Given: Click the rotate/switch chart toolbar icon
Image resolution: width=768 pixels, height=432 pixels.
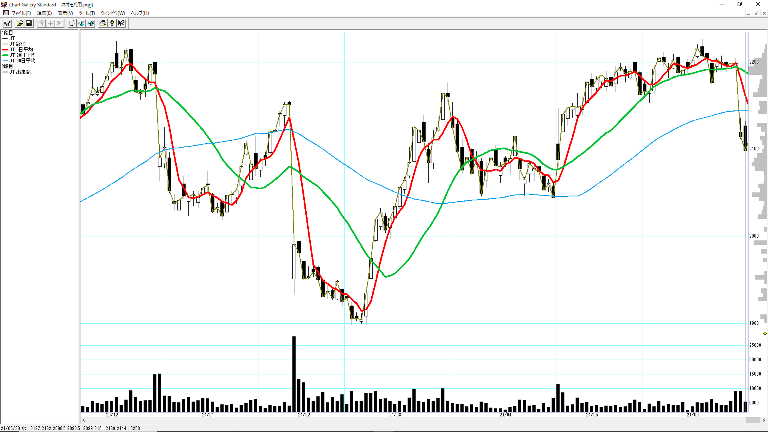Looking at the screenshot, I should [x=72, y=23].
